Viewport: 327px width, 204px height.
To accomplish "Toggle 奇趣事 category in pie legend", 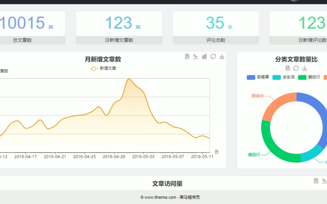I will click(258, 77).
